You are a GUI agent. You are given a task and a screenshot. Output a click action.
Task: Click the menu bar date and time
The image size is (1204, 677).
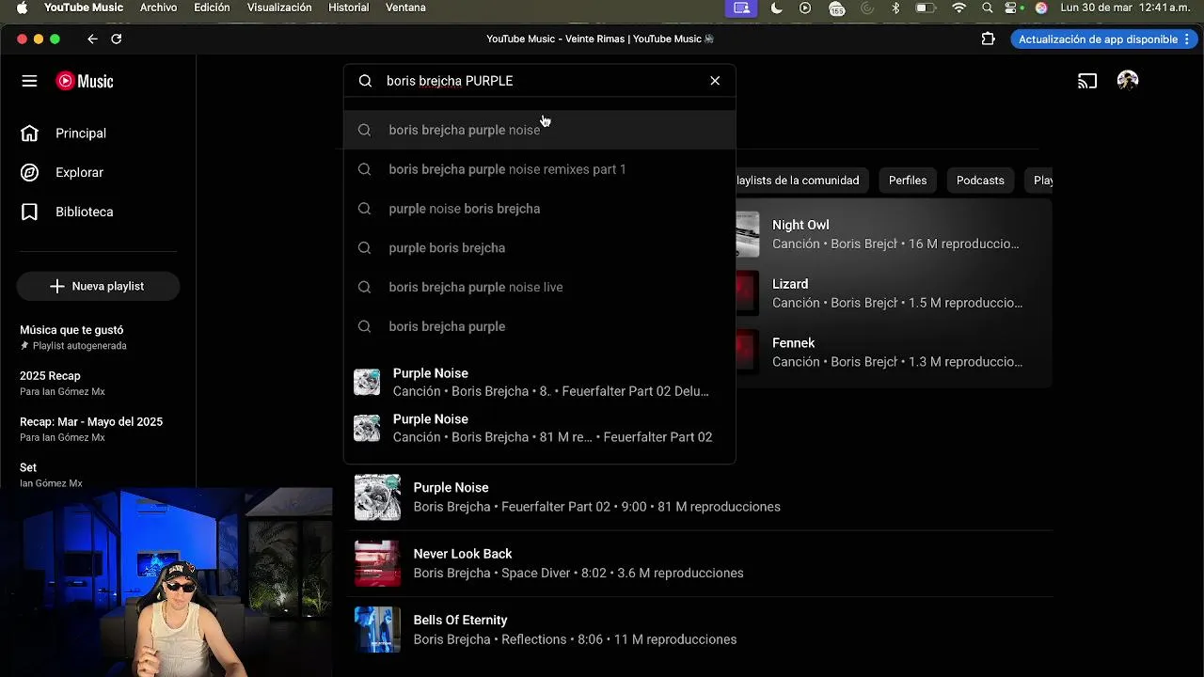[1125, 8]
